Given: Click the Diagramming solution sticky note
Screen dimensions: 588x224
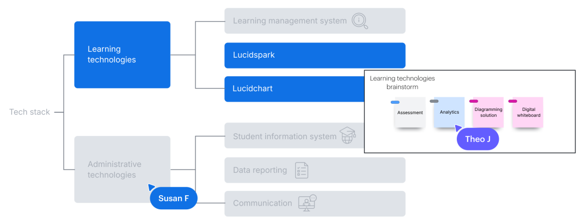Looking at the screenshot, I should [488, 113].
